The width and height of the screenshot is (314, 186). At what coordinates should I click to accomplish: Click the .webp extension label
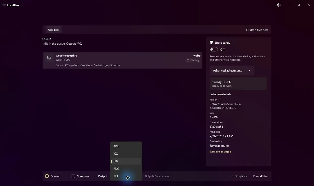197,56
